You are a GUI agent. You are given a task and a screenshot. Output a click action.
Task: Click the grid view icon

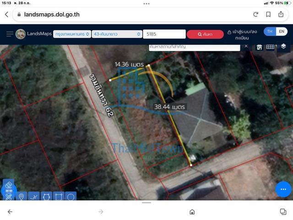pos(271,47)
